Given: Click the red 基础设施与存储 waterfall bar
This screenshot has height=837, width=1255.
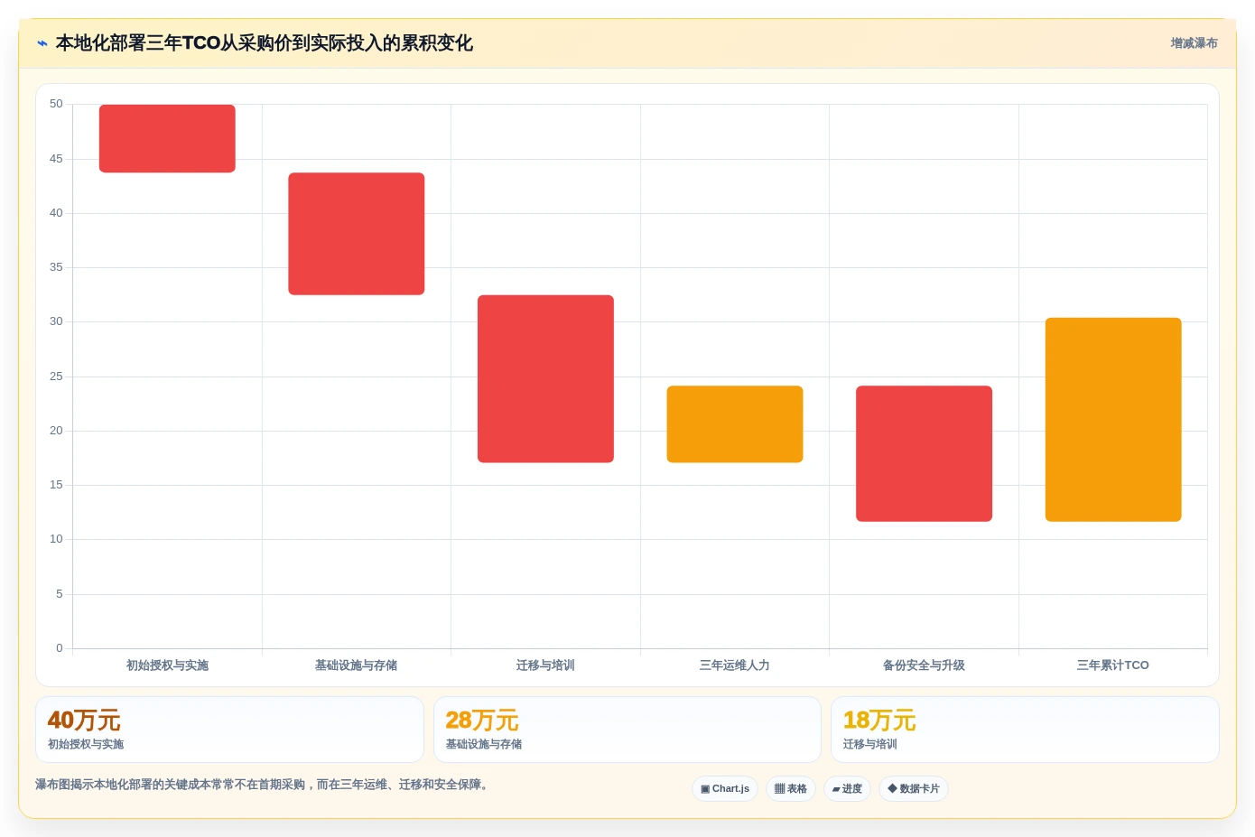Looking at the screenshot, I should coord(357,234).
